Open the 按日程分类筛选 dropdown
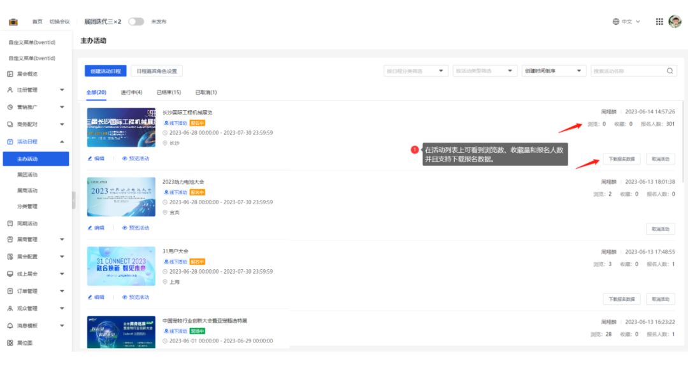688x387 pixels. [x=415, y=71]
